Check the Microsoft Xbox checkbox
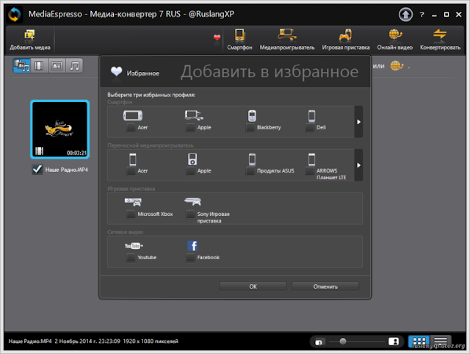Viewport: 470px width, 354px height. (131, 214)
